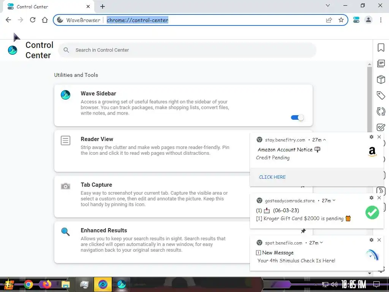This screenshot has width=389, height=292.
Task: Select the Control Center tab
Action: pos(48,7)
